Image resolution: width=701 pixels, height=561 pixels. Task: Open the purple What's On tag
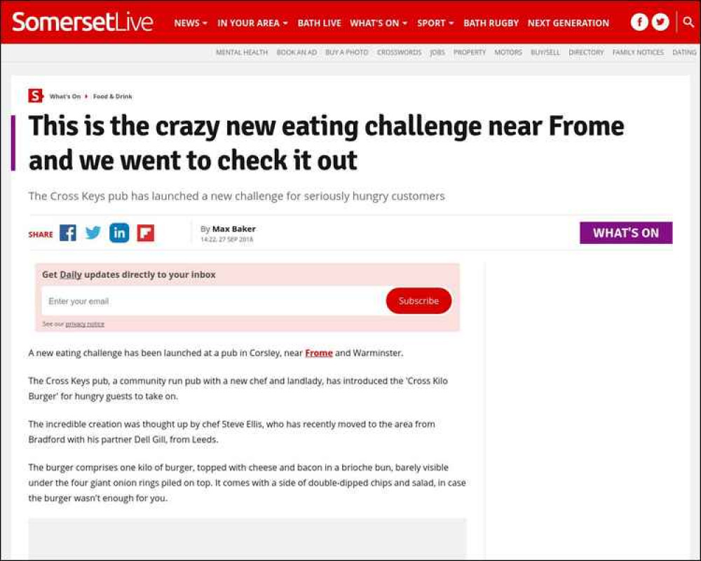[x=626, y=233]
